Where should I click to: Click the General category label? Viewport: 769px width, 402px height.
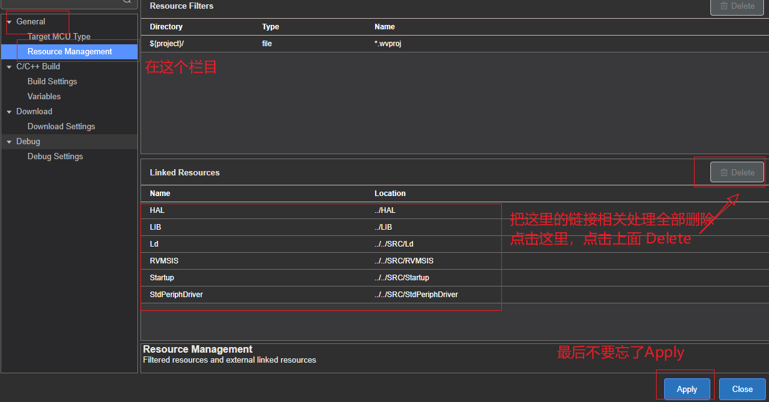pyautogui.click(x=31, y=22)
